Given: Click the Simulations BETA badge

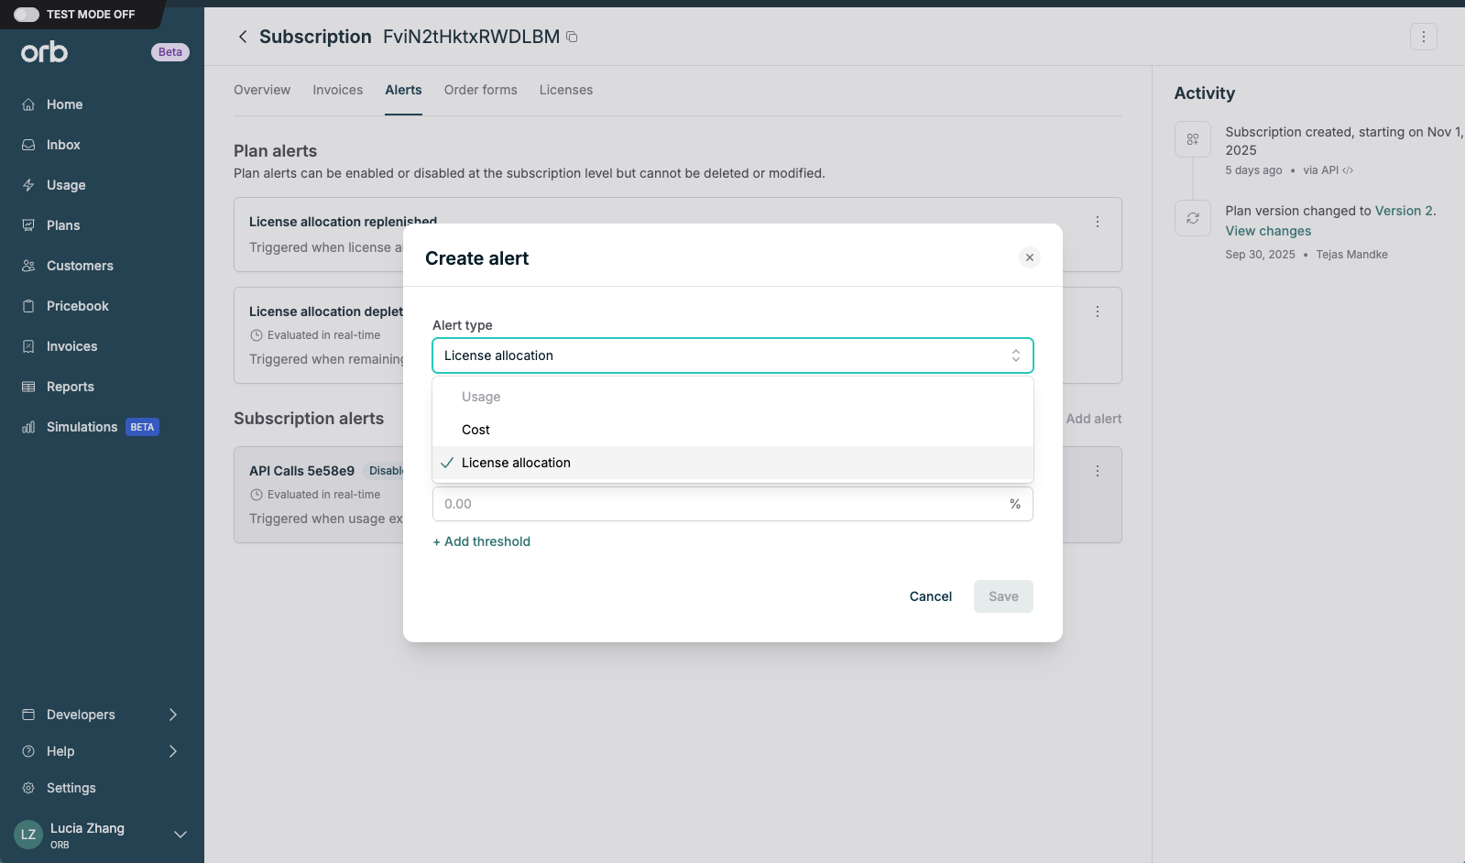Looking at the screenshot, I should click(x=142, y=427).
